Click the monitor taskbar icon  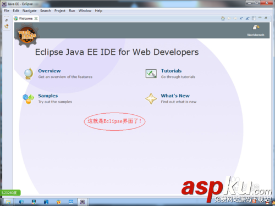click(34, 202)
